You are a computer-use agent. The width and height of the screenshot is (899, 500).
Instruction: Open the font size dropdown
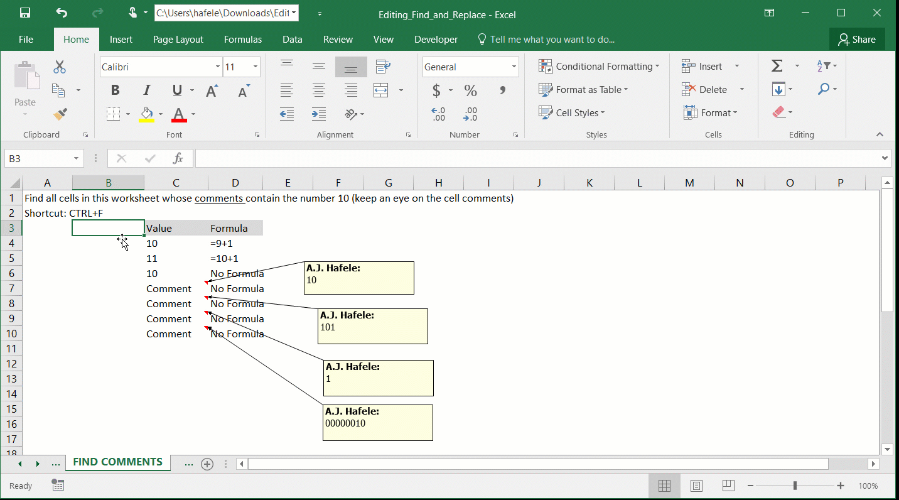pyautogui.click(x=256, y=67)
